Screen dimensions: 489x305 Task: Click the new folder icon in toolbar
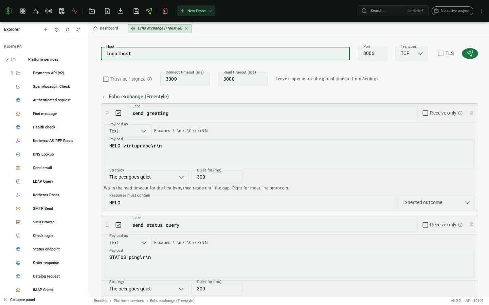[92, 11]
